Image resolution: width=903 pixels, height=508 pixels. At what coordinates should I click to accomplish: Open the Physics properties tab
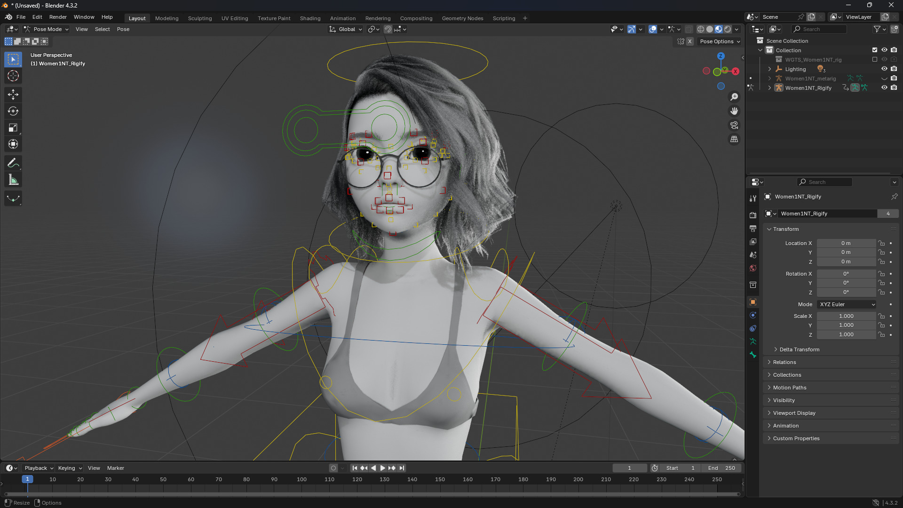pyautogui.click(x=753, y=315)
